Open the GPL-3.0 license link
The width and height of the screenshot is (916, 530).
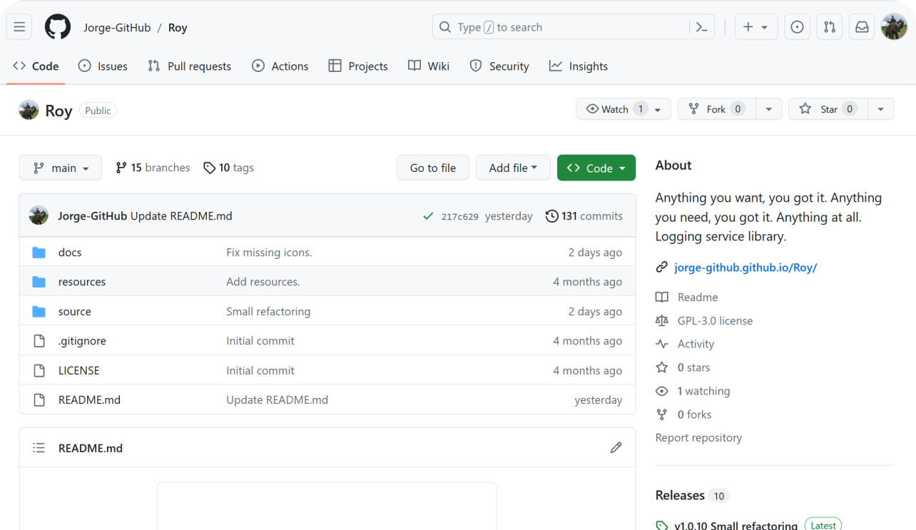point(715,320)
